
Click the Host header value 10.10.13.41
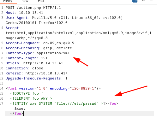(31, 13)
